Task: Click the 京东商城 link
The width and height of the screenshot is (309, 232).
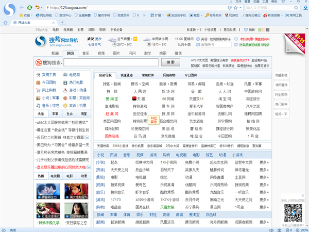Action: click(x=168, y=136)
